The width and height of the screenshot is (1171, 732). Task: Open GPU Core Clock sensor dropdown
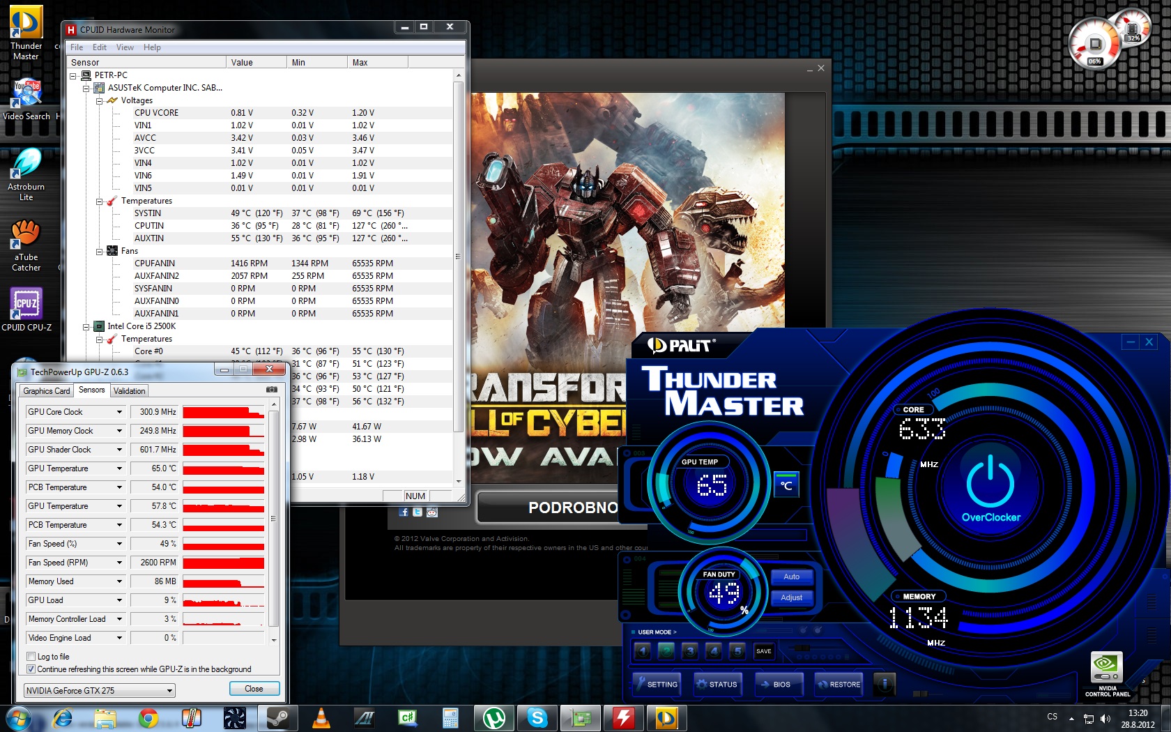point(119,412)
